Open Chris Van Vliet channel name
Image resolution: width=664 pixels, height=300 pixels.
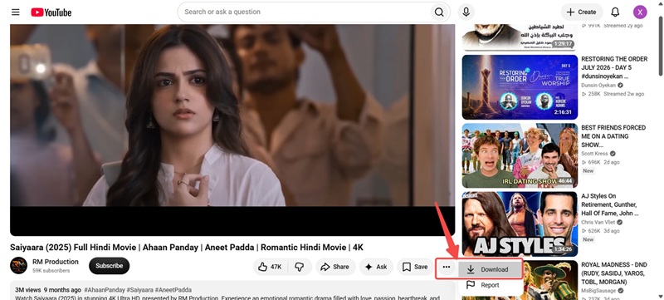(598, 223)
